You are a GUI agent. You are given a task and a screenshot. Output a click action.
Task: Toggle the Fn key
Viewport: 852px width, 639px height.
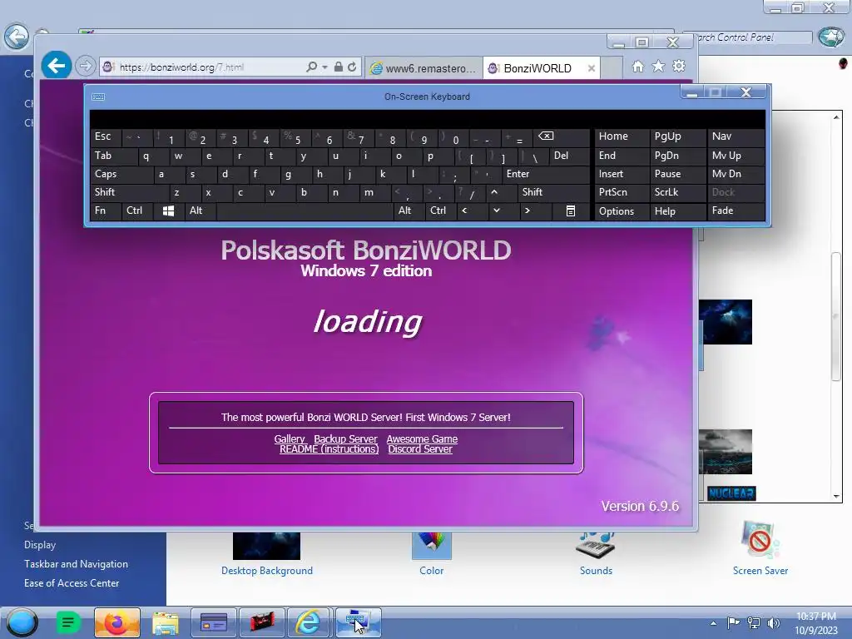tap(106, 211)
